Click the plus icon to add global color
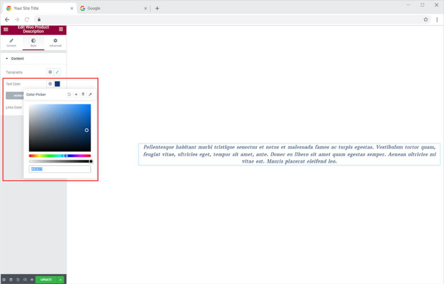 [76, 94]
